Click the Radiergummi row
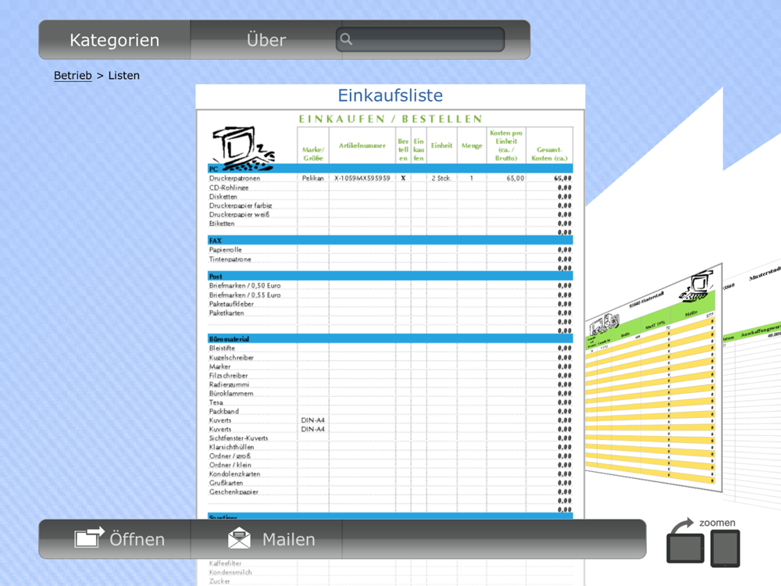 [390, 384]
